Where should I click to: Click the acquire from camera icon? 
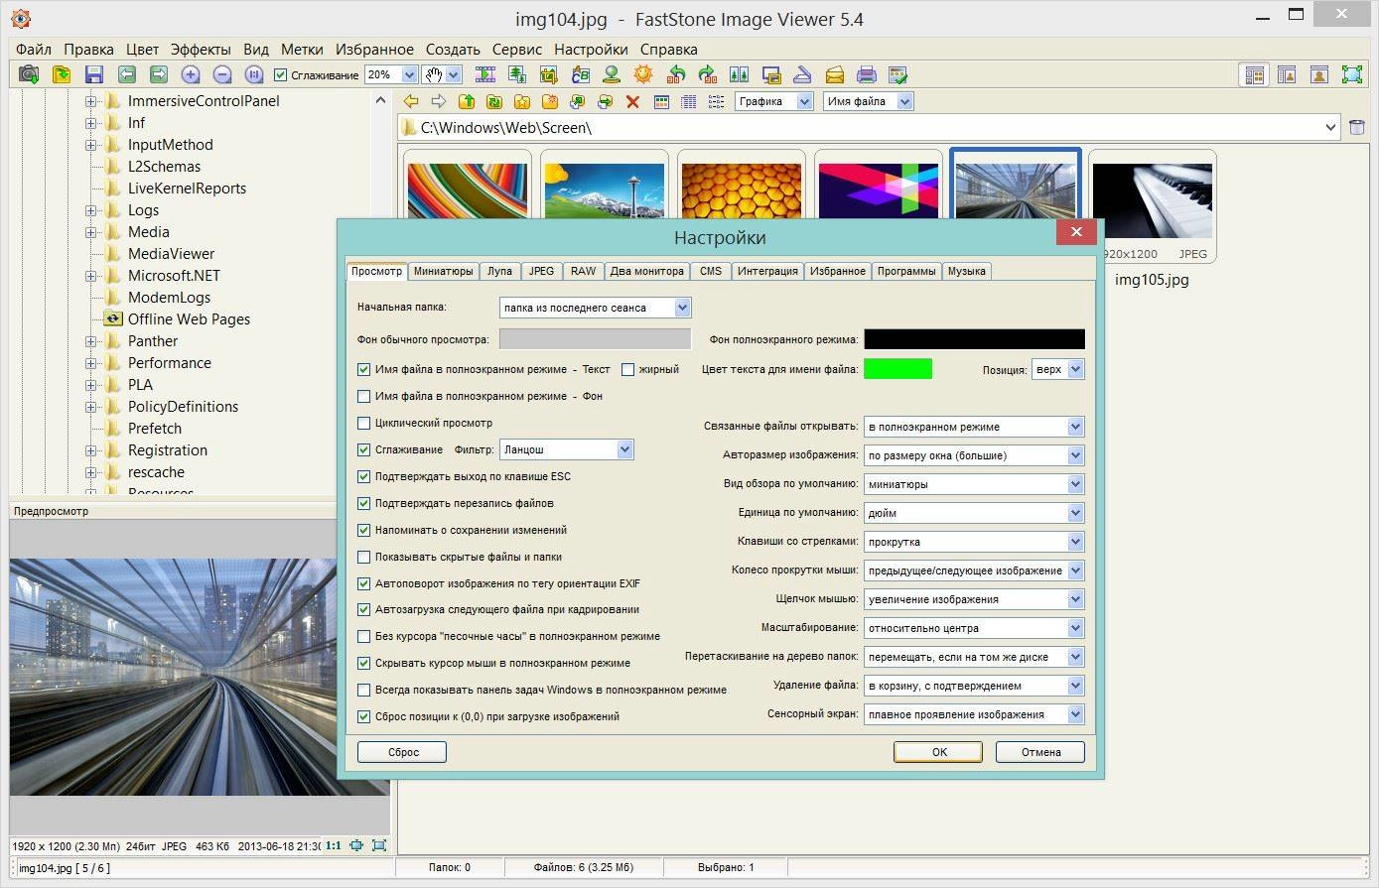pos(29,74)
